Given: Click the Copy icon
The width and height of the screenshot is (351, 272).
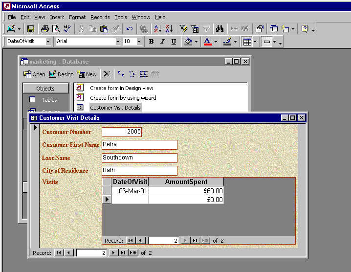Looking at the screenshot, I should coord(92,29).
